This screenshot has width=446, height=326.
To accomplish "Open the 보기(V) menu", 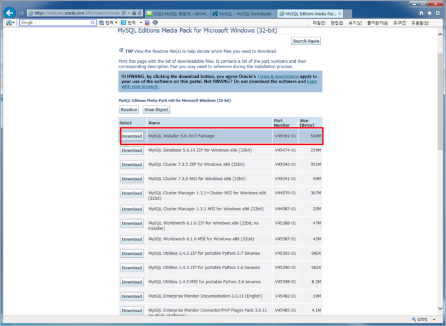I will 355,23.
